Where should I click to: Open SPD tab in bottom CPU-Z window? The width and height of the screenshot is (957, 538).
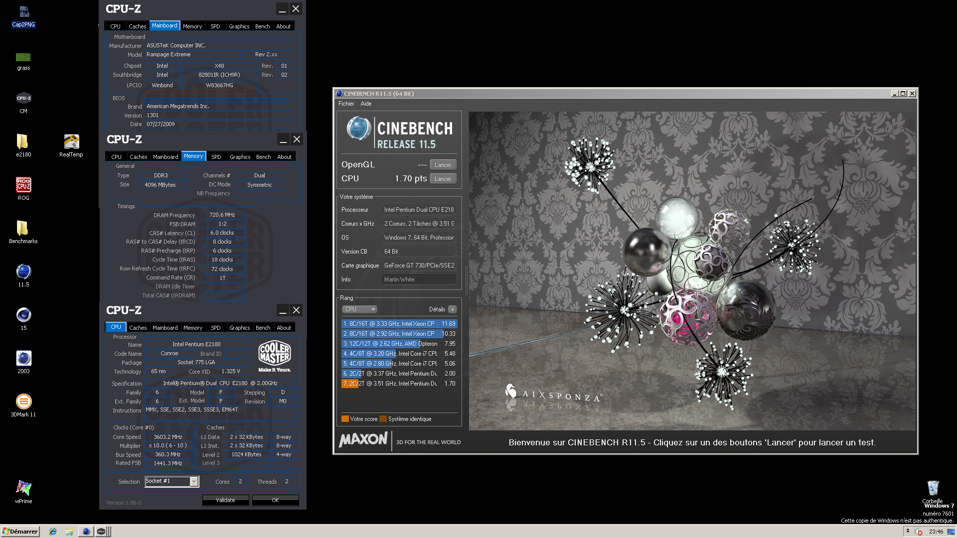pos(215,328)
